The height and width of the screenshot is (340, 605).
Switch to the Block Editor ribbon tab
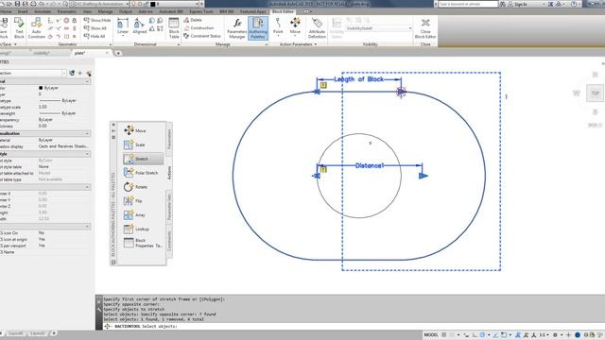point(283,11)
